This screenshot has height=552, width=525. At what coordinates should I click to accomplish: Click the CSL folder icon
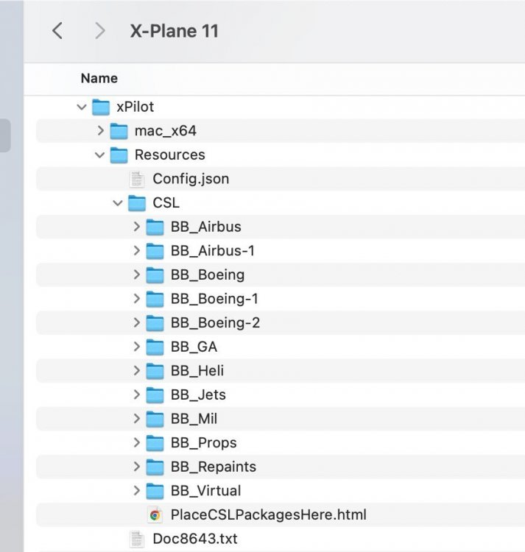pyautogui.click(x=137, y=203)
